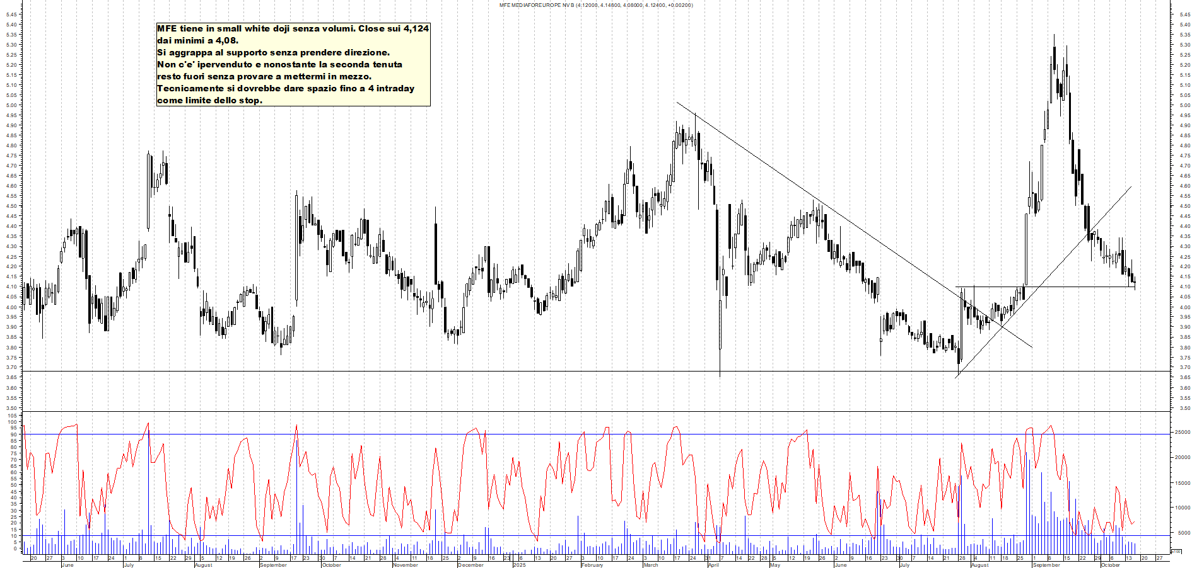Click the December month label on time axis
Viewport: 1192px width, 568px height.
470,565
